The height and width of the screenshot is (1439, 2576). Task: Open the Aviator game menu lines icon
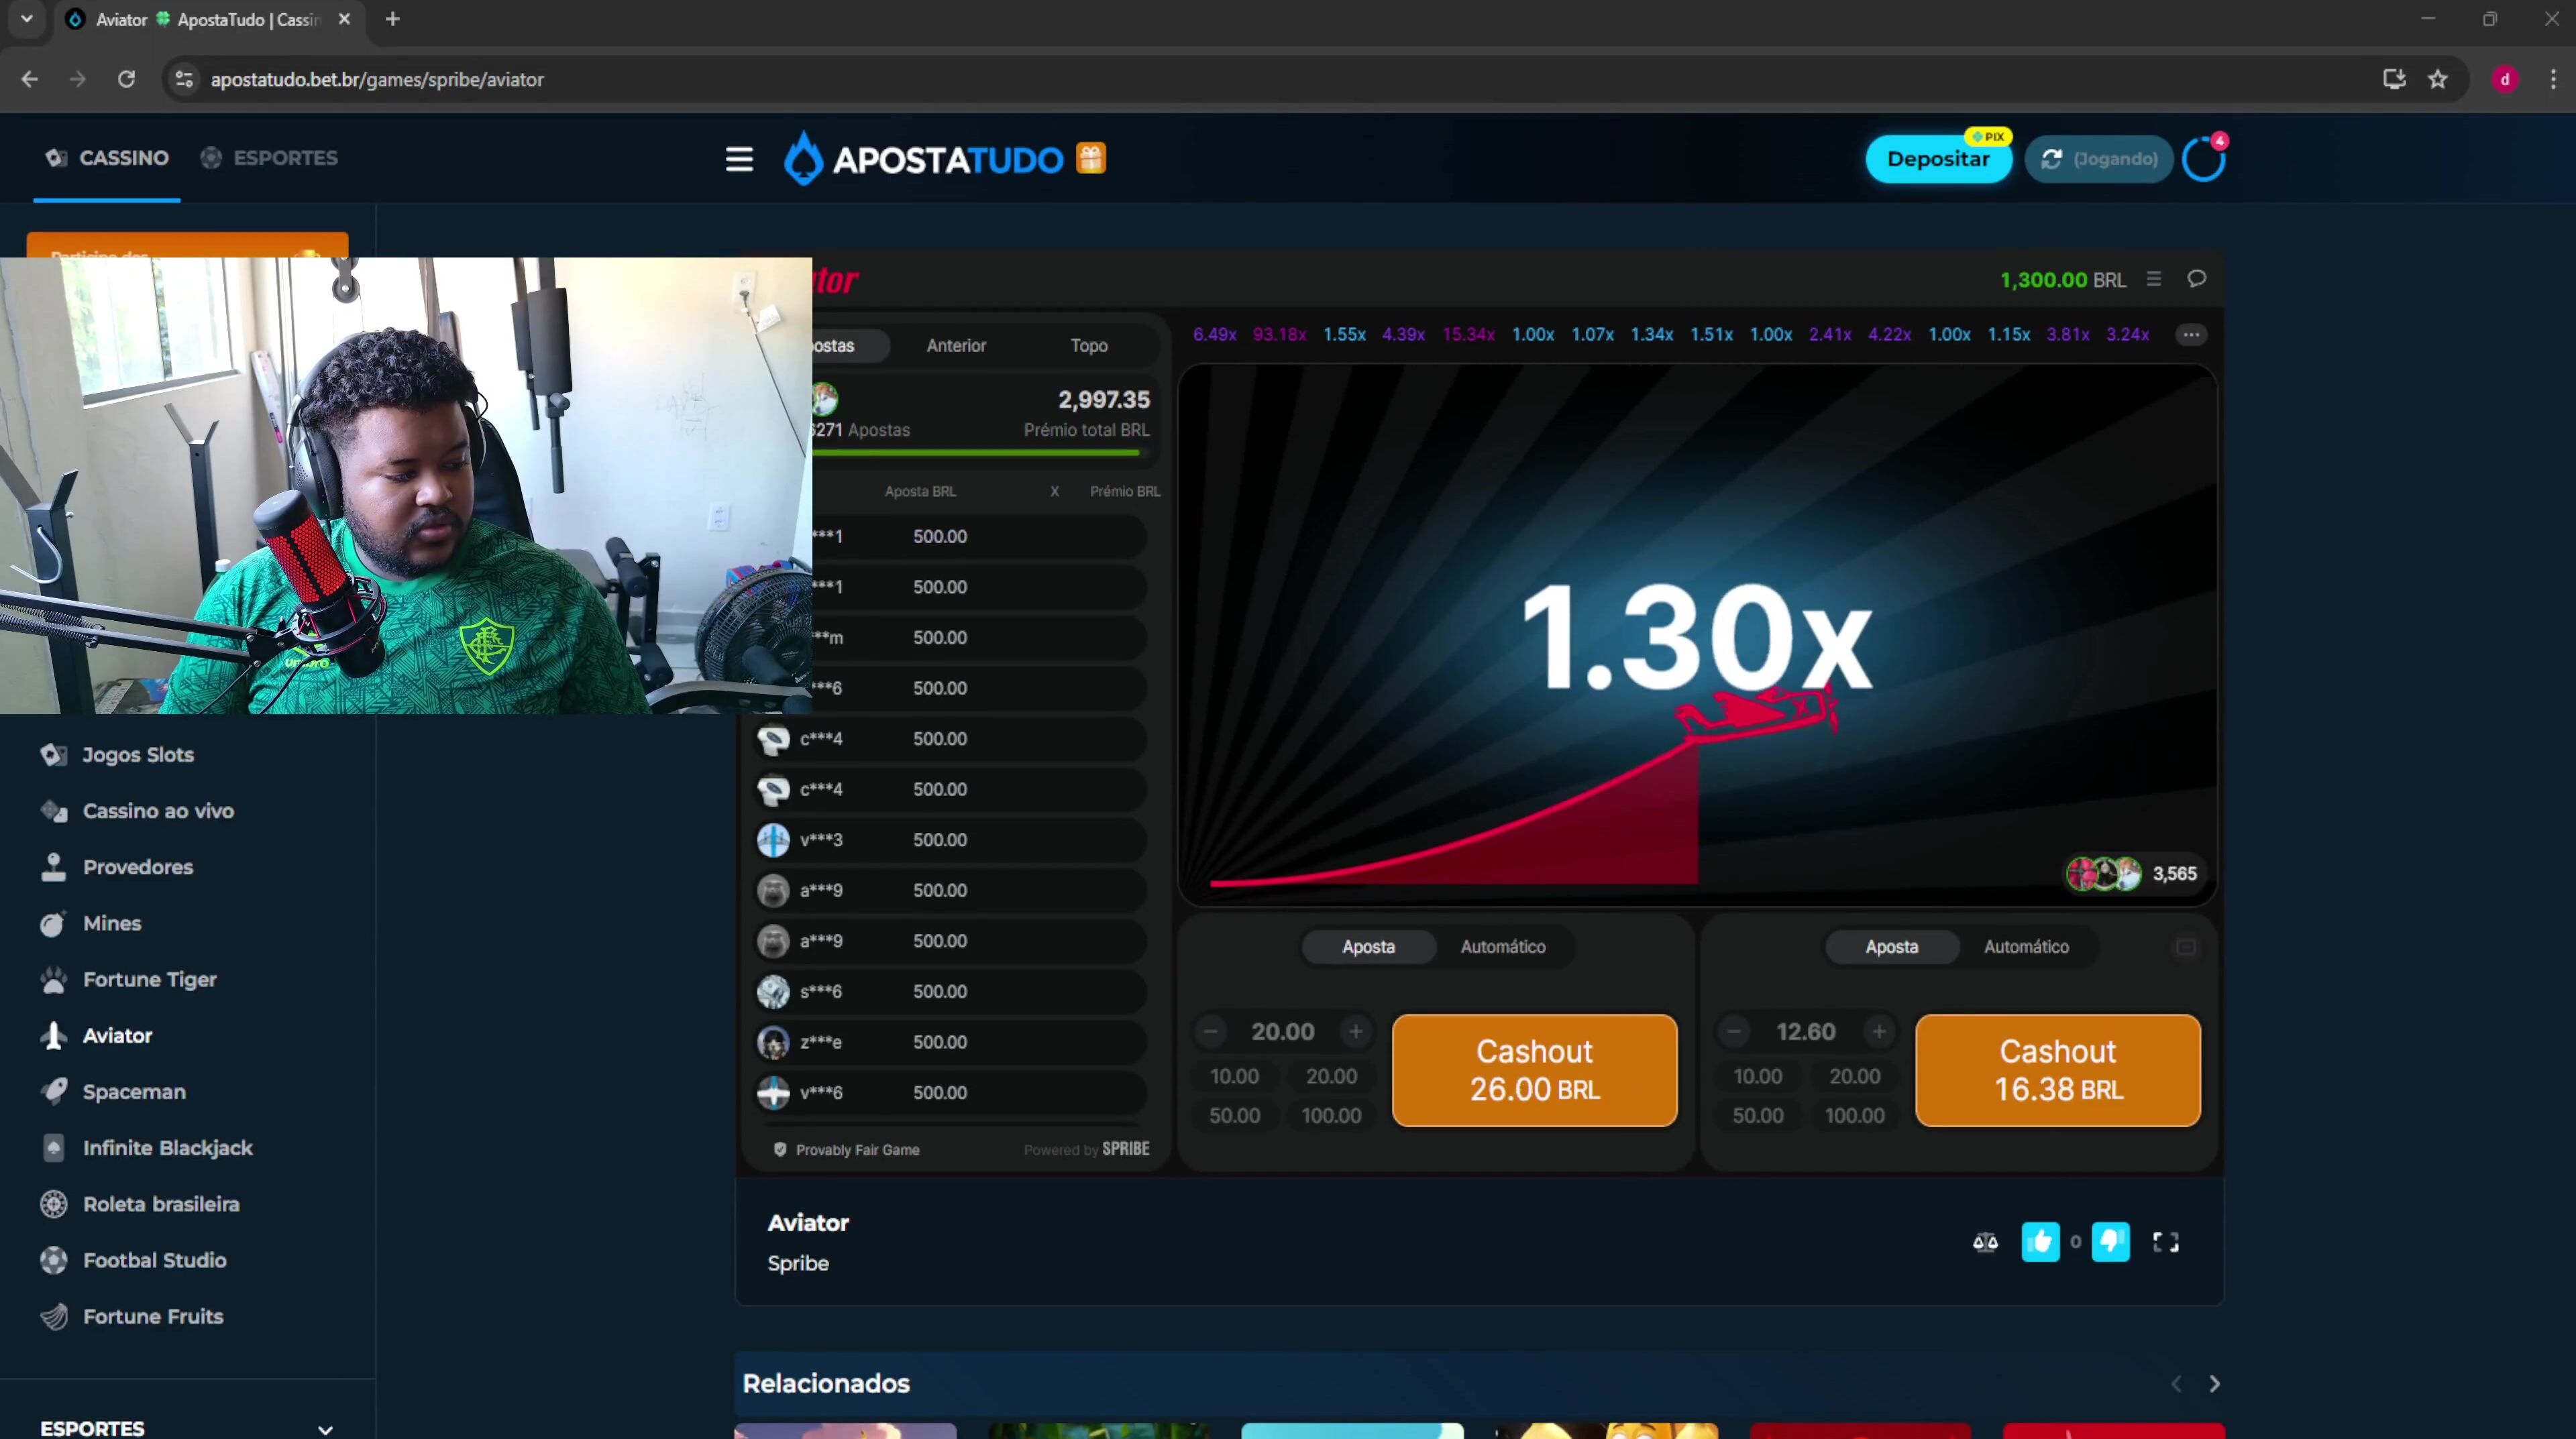coord(2154,280)
